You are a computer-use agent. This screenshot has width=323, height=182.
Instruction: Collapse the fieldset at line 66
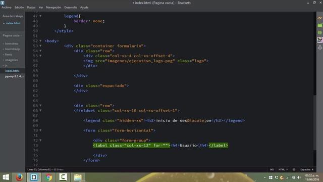click(40, 110)
